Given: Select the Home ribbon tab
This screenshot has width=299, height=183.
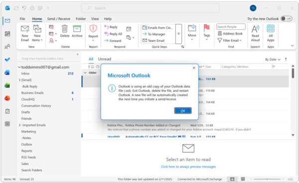Looking at the screenshot, I should tap(37, 19).
